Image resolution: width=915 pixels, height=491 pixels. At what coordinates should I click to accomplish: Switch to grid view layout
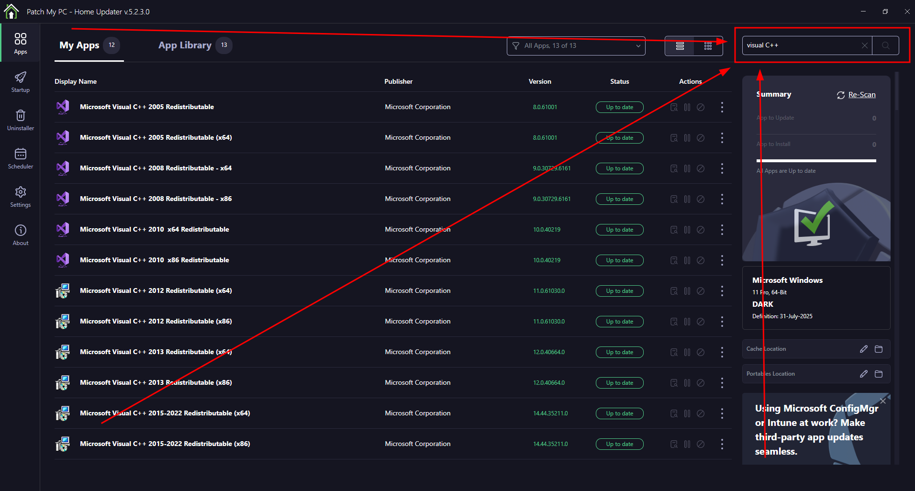tap(708, 46)
